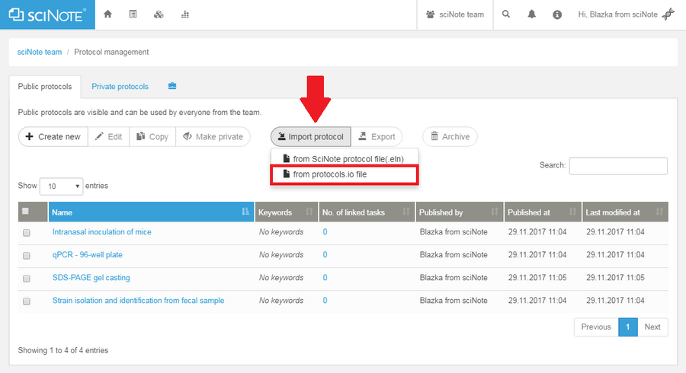Switch to Public protocols tab

(x=45, y=87)
